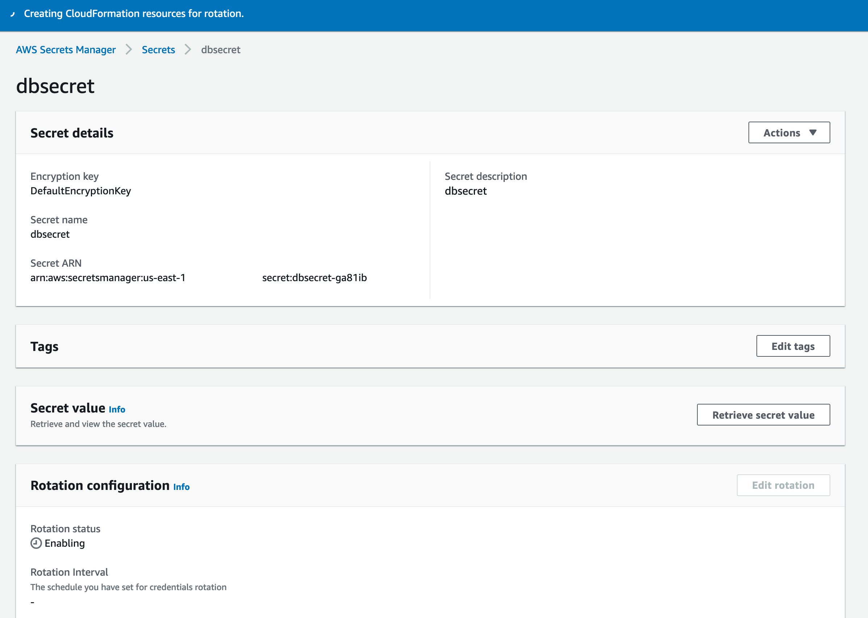
Task: Click the credentials rotation schedule description
Action: pos(128,587)
